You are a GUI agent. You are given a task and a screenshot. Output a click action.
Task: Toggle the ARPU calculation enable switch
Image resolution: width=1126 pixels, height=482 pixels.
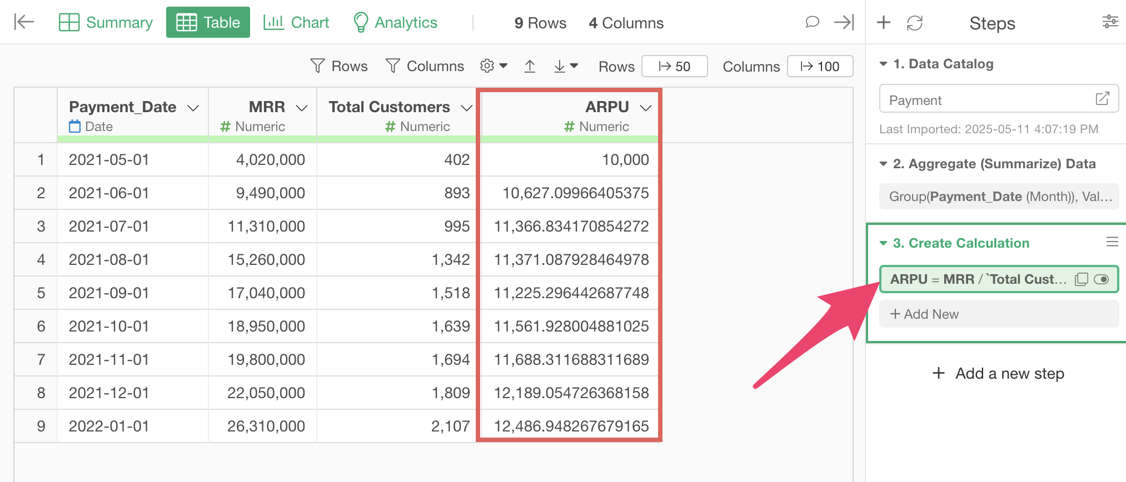[x=1101, y=279]
